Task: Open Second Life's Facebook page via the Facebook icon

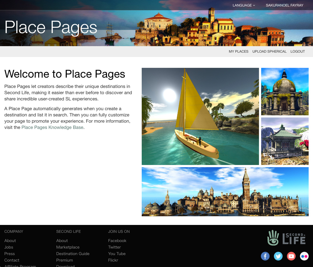Action: pos(265,256)
